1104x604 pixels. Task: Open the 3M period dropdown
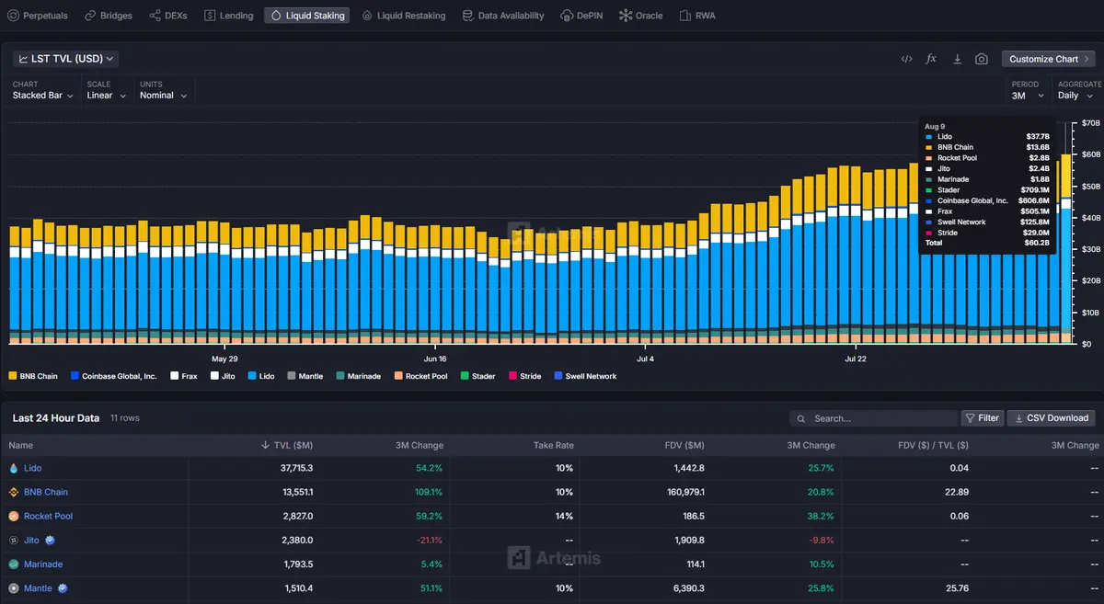pos(1028,96)
